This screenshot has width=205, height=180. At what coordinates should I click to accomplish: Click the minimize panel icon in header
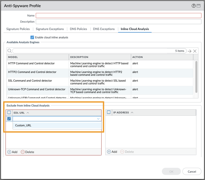(x=199, y=6)
